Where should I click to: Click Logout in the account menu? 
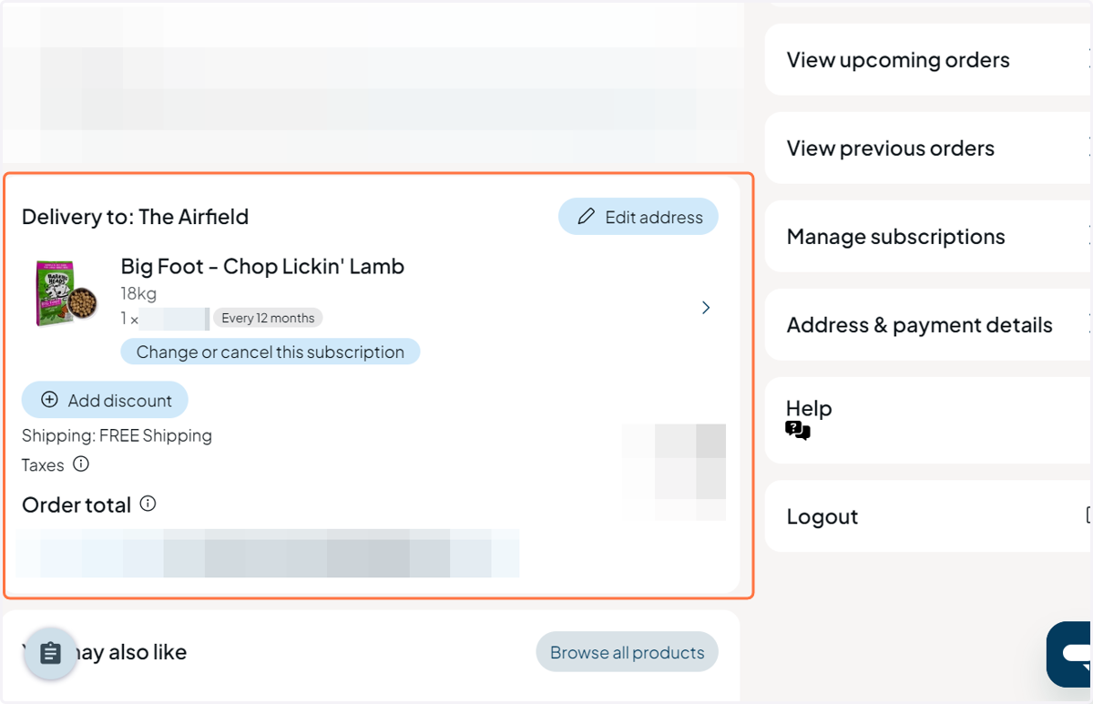[929, 516]
